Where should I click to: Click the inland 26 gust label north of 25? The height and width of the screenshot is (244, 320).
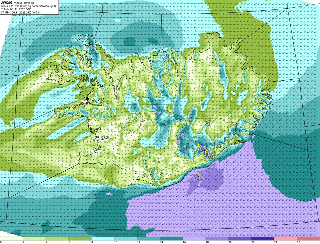(189, 123)
